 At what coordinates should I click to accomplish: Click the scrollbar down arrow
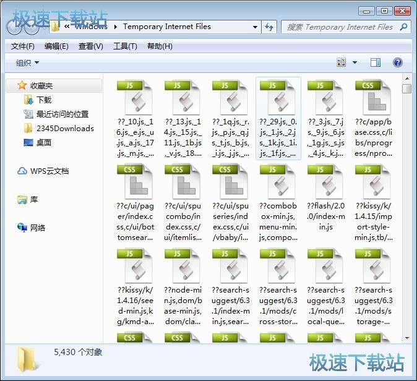tap(407, 338)
